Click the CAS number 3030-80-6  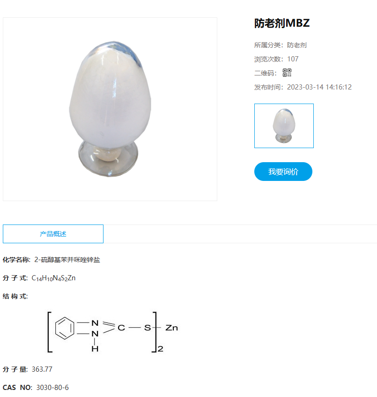point(52,387)
